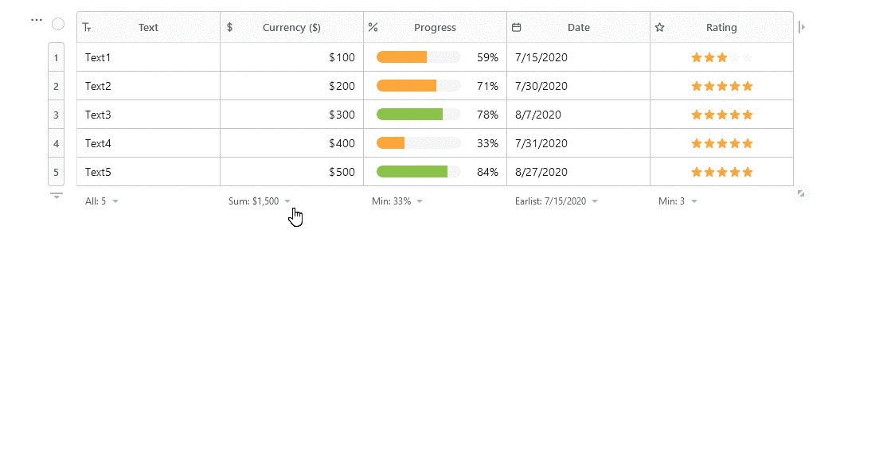The height and width of the screenshot is (452, 883).
Task: Select row number 5
Action: pos(56,172)
